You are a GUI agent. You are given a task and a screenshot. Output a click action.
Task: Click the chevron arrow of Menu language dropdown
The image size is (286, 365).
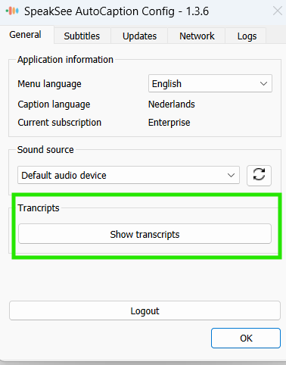click(x=263, y=83)
